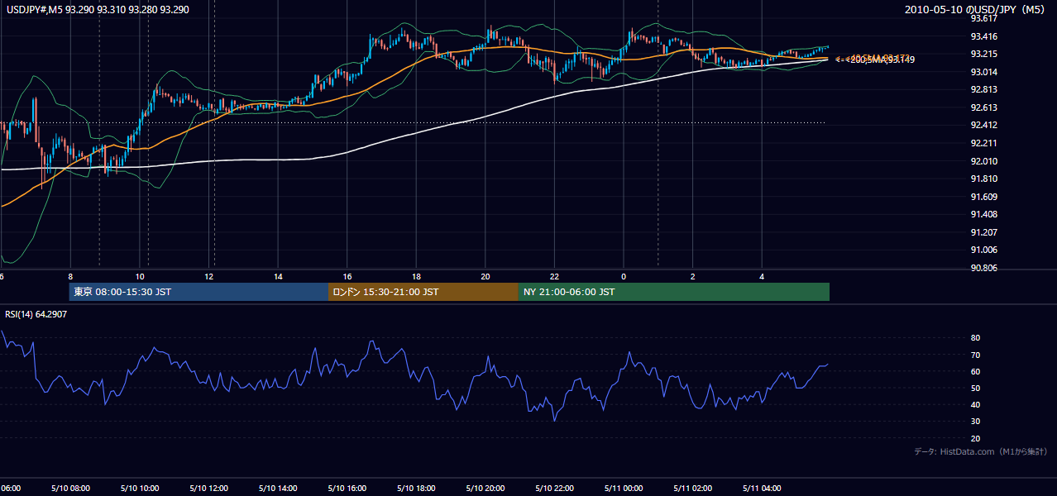
Task: Click the RSI 50 level label
Action: (x=975, y=388)
